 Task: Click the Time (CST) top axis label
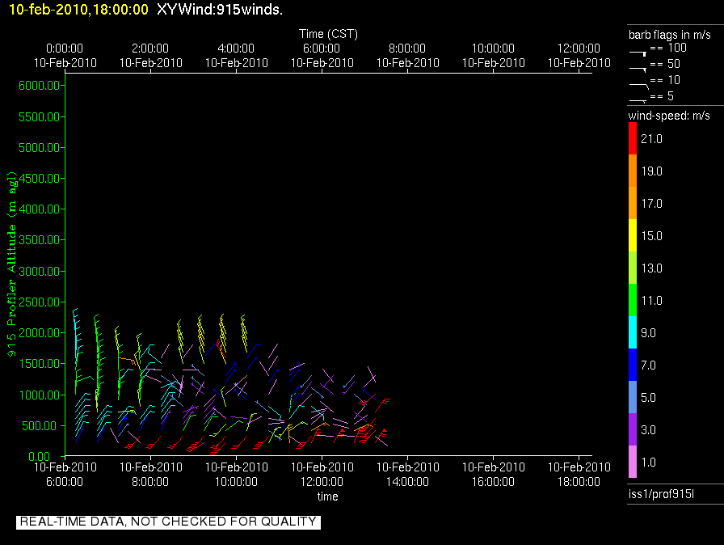[328, 34]
